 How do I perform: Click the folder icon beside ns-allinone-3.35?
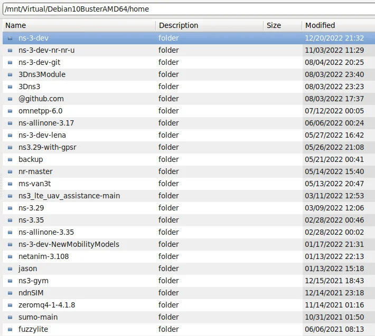coord(10,232)
